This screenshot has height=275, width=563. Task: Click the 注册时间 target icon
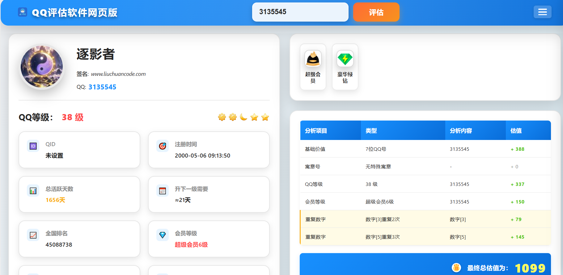click(163, 146)
